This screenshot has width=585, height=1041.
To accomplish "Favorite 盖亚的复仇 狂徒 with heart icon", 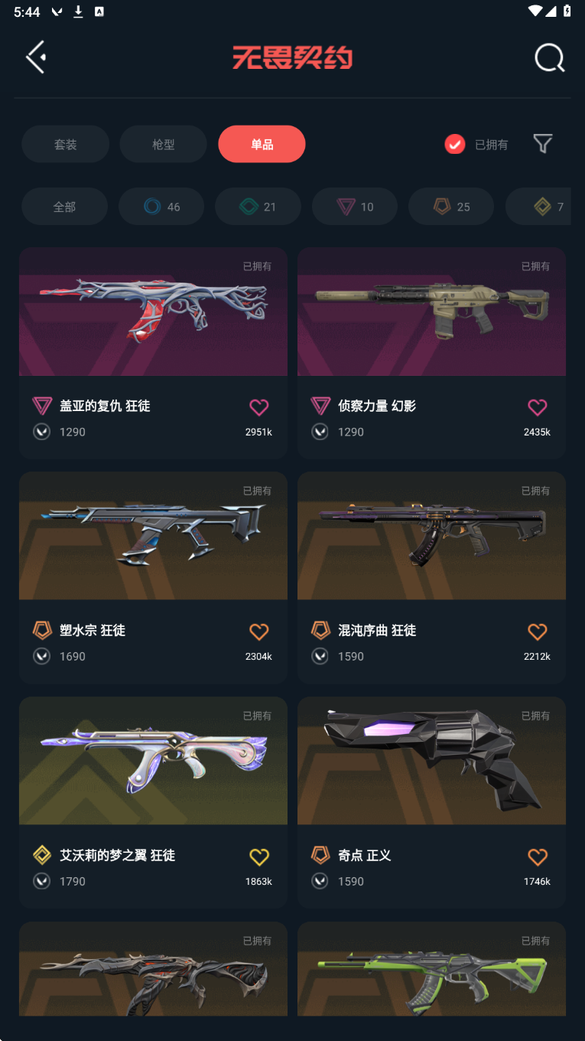I will click(x=259, y=407).
